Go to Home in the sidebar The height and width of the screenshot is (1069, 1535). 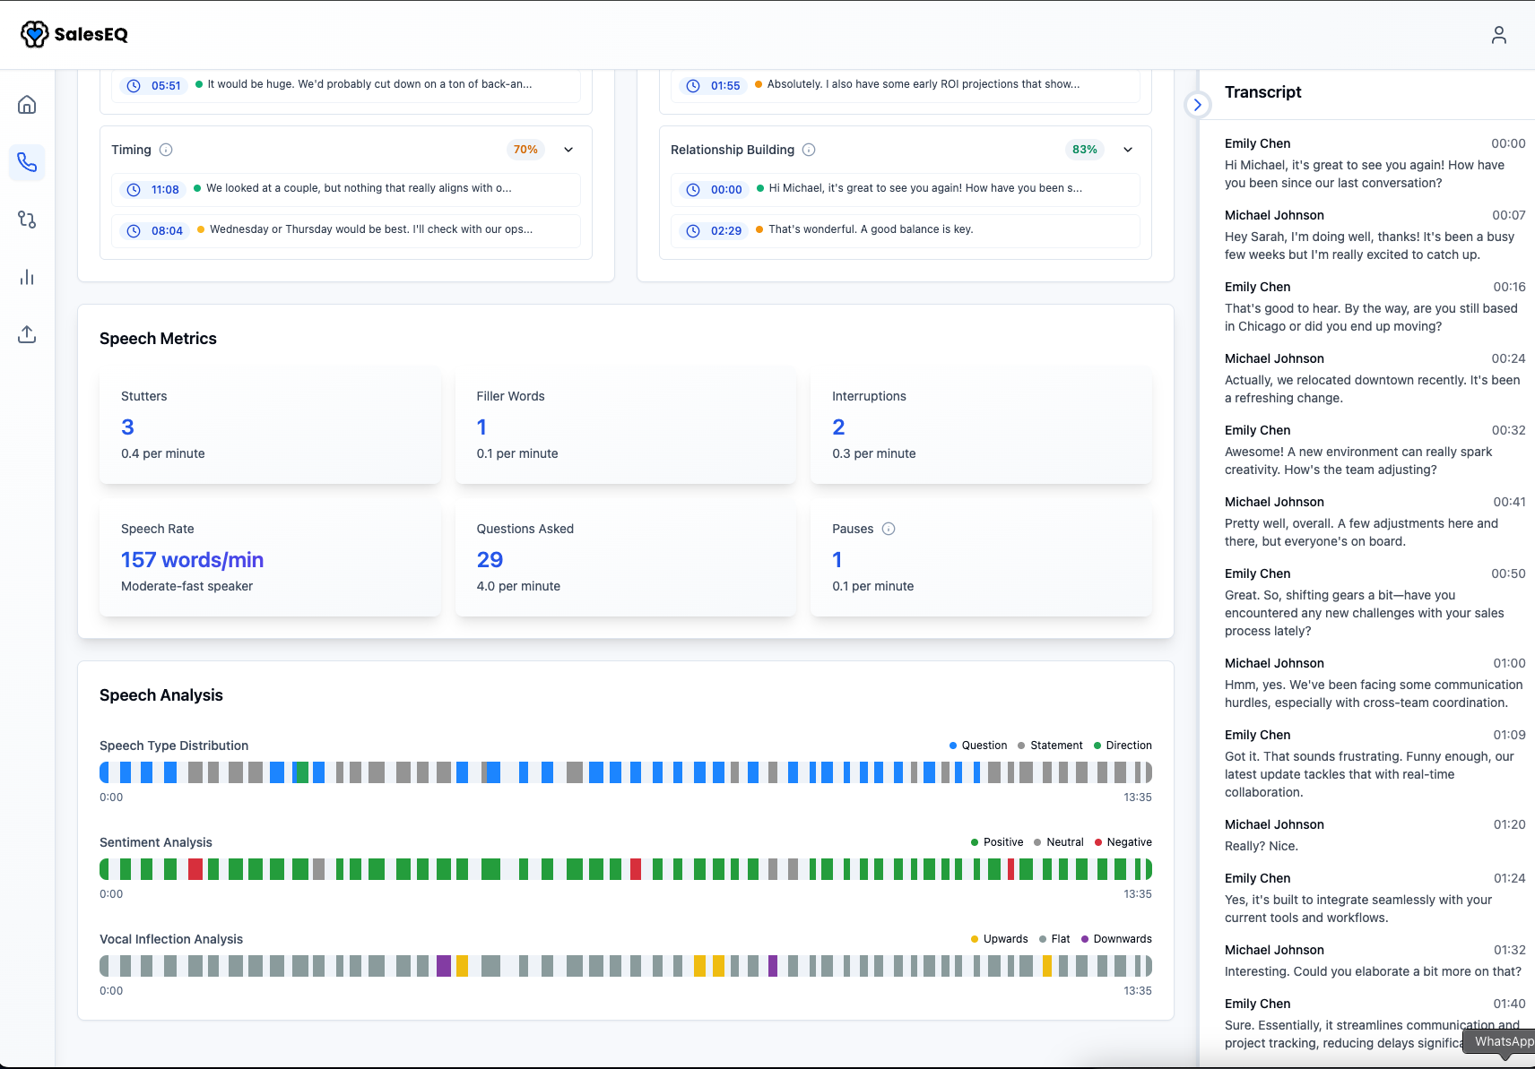[27, 105]
